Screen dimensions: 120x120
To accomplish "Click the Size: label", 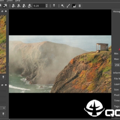I will click(116, 90).
